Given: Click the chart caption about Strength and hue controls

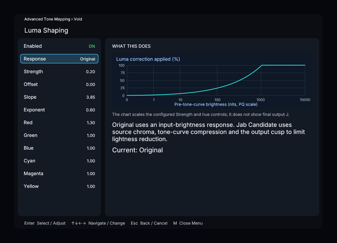Looking at the screenshot, I should (x=201, y=114).
